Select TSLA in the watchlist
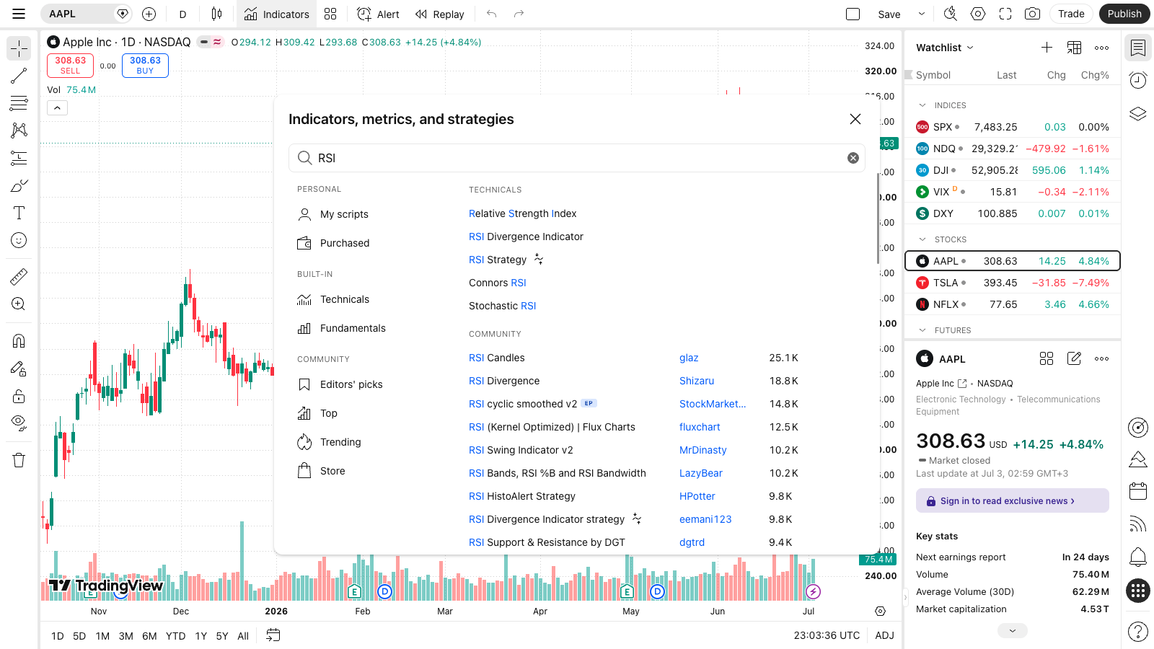The width and height of the screenshot is (1154, 649). [x=1013, y=283]
